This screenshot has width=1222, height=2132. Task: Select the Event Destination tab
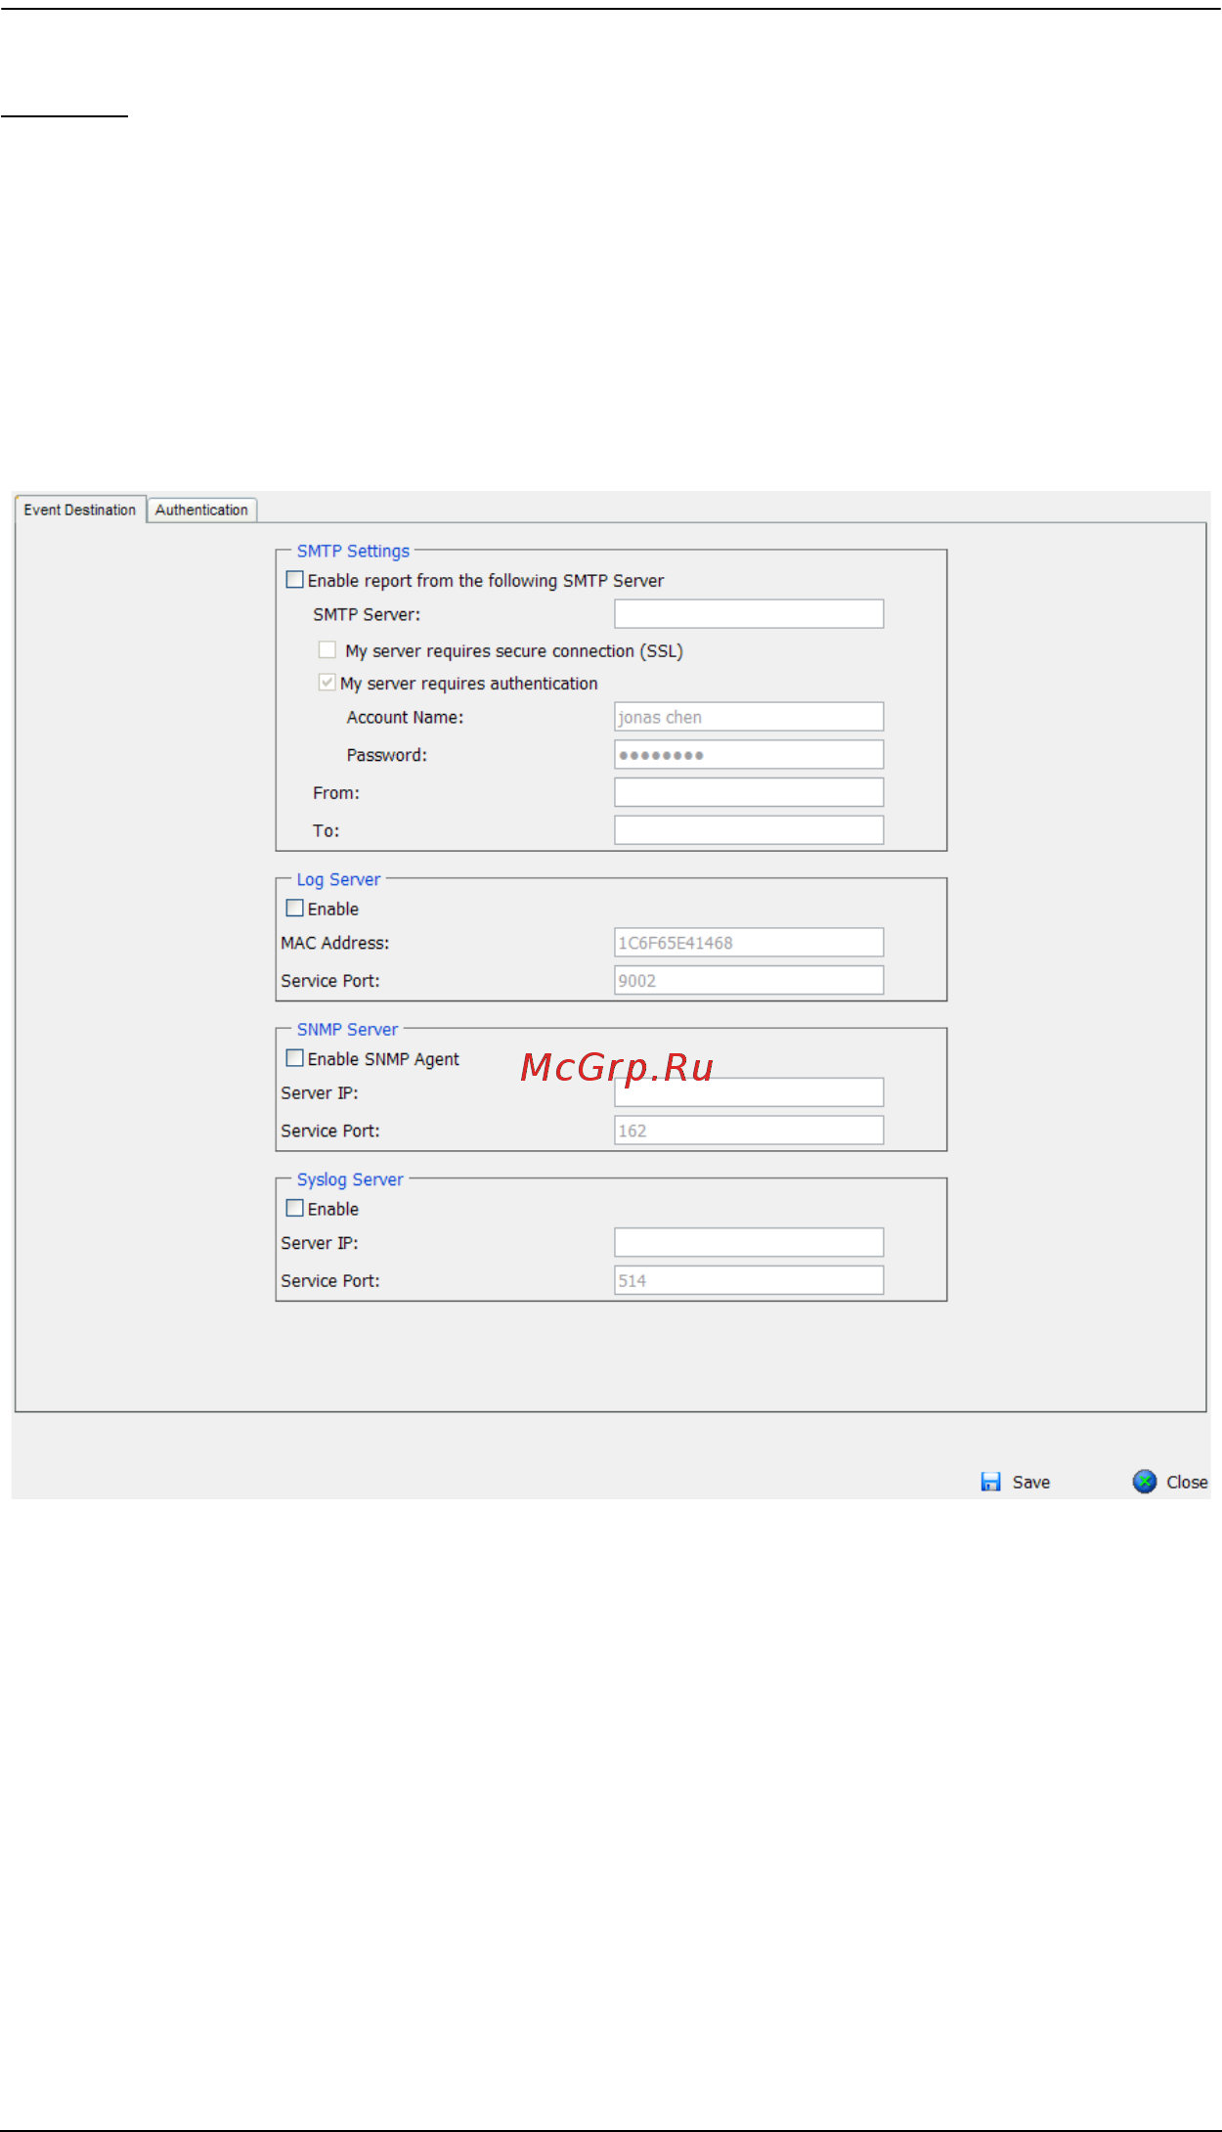[x=80, y=510]
